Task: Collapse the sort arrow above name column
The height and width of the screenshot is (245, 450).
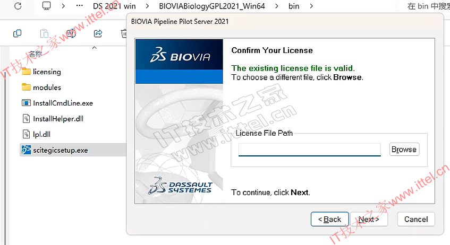Action: click(x=95, y=48)
